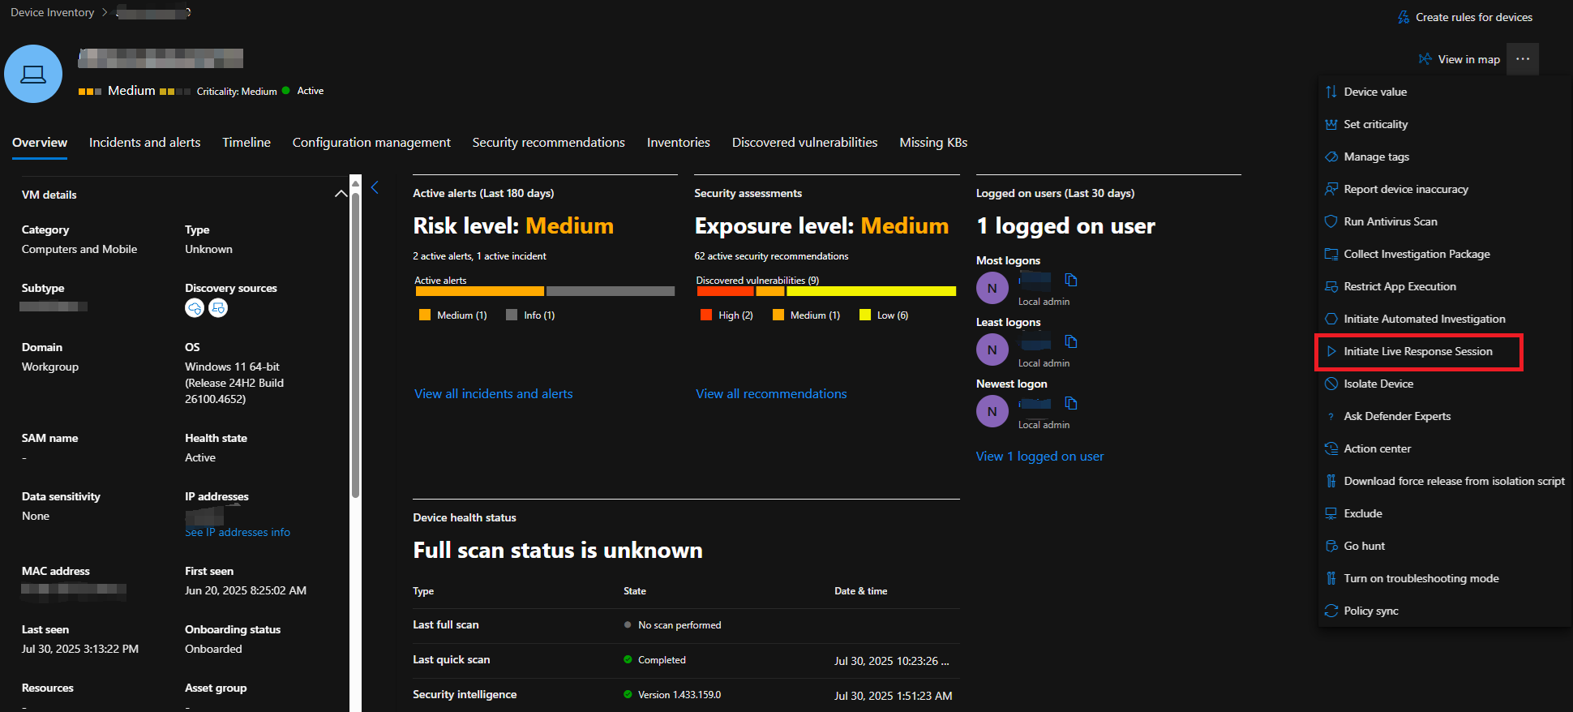The image size is (1573, 712).
Task: Click the Isolate Device blocked icon
Action: click(1331, 384)
